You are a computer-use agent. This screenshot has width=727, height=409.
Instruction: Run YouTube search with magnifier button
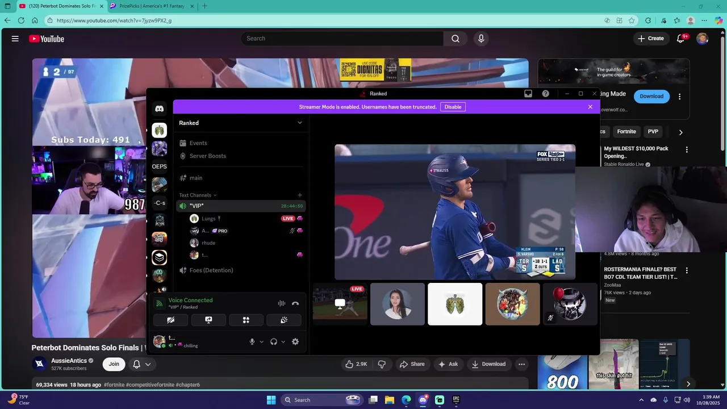tap(456, 39)
